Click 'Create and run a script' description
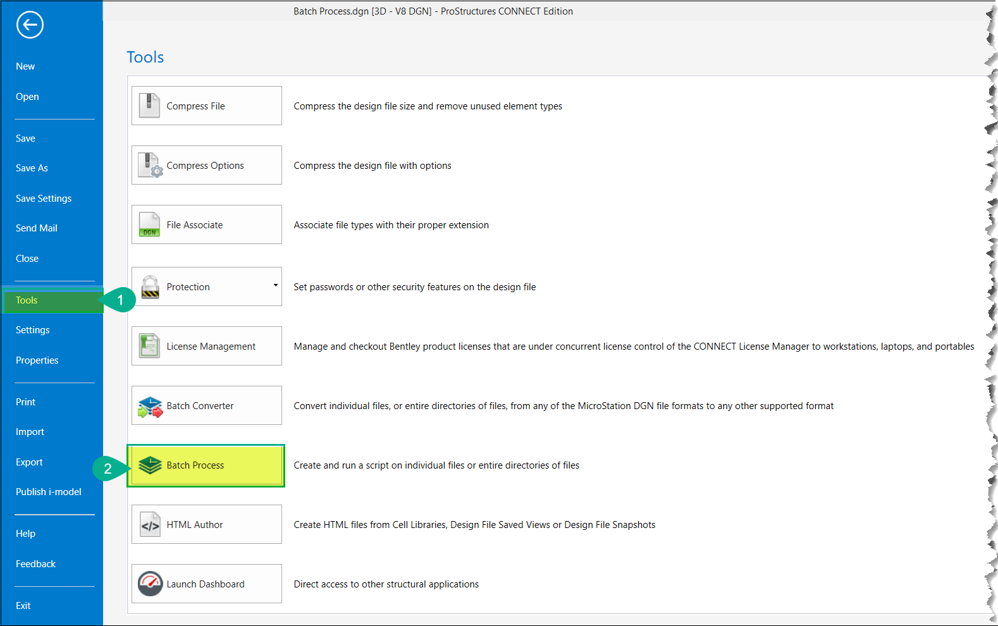Screen dimensions: 998x626 click(436, 465)
